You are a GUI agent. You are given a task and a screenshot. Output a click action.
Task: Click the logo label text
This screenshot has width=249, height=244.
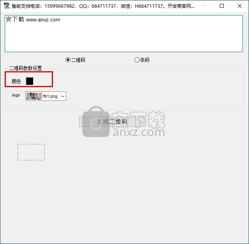(16, 95)
